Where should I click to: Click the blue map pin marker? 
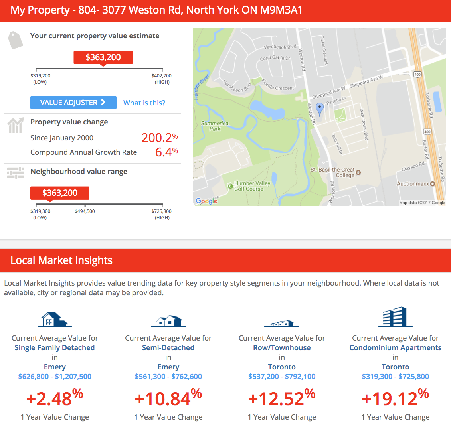(x=319, y=108)
